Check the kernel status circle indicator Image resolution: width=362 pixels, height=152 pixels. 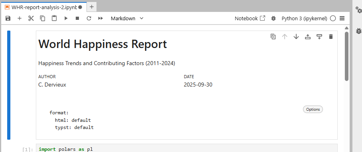[x=332, y=18]
